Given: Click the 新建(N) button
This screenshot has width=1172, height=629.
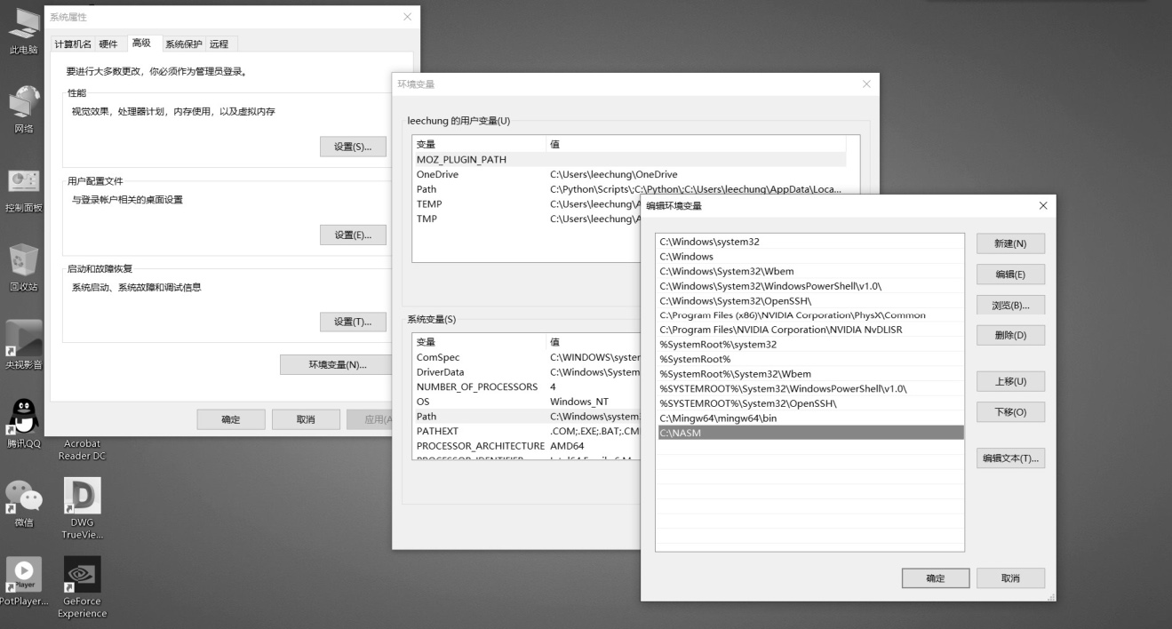Looking at the screenshot, I should (x=1010, y=243).
